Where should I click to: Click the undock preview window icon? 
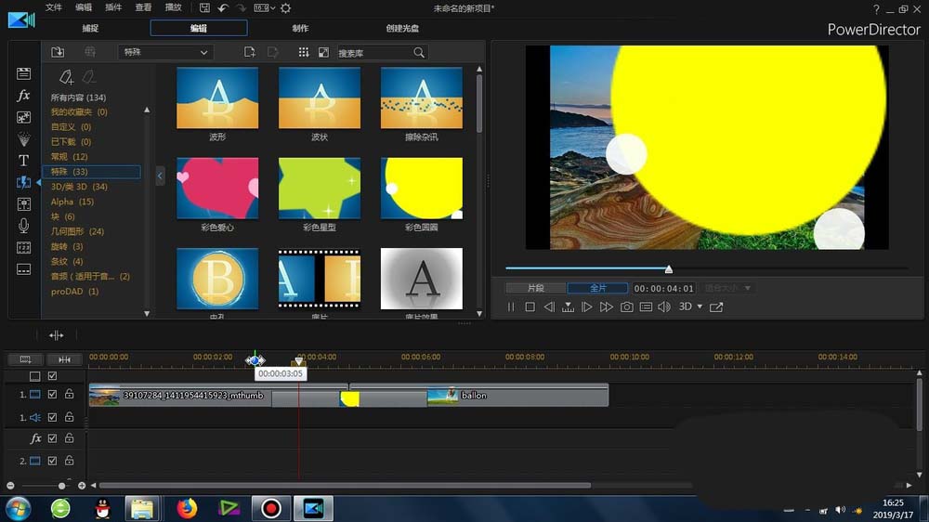tap(716, 307)
